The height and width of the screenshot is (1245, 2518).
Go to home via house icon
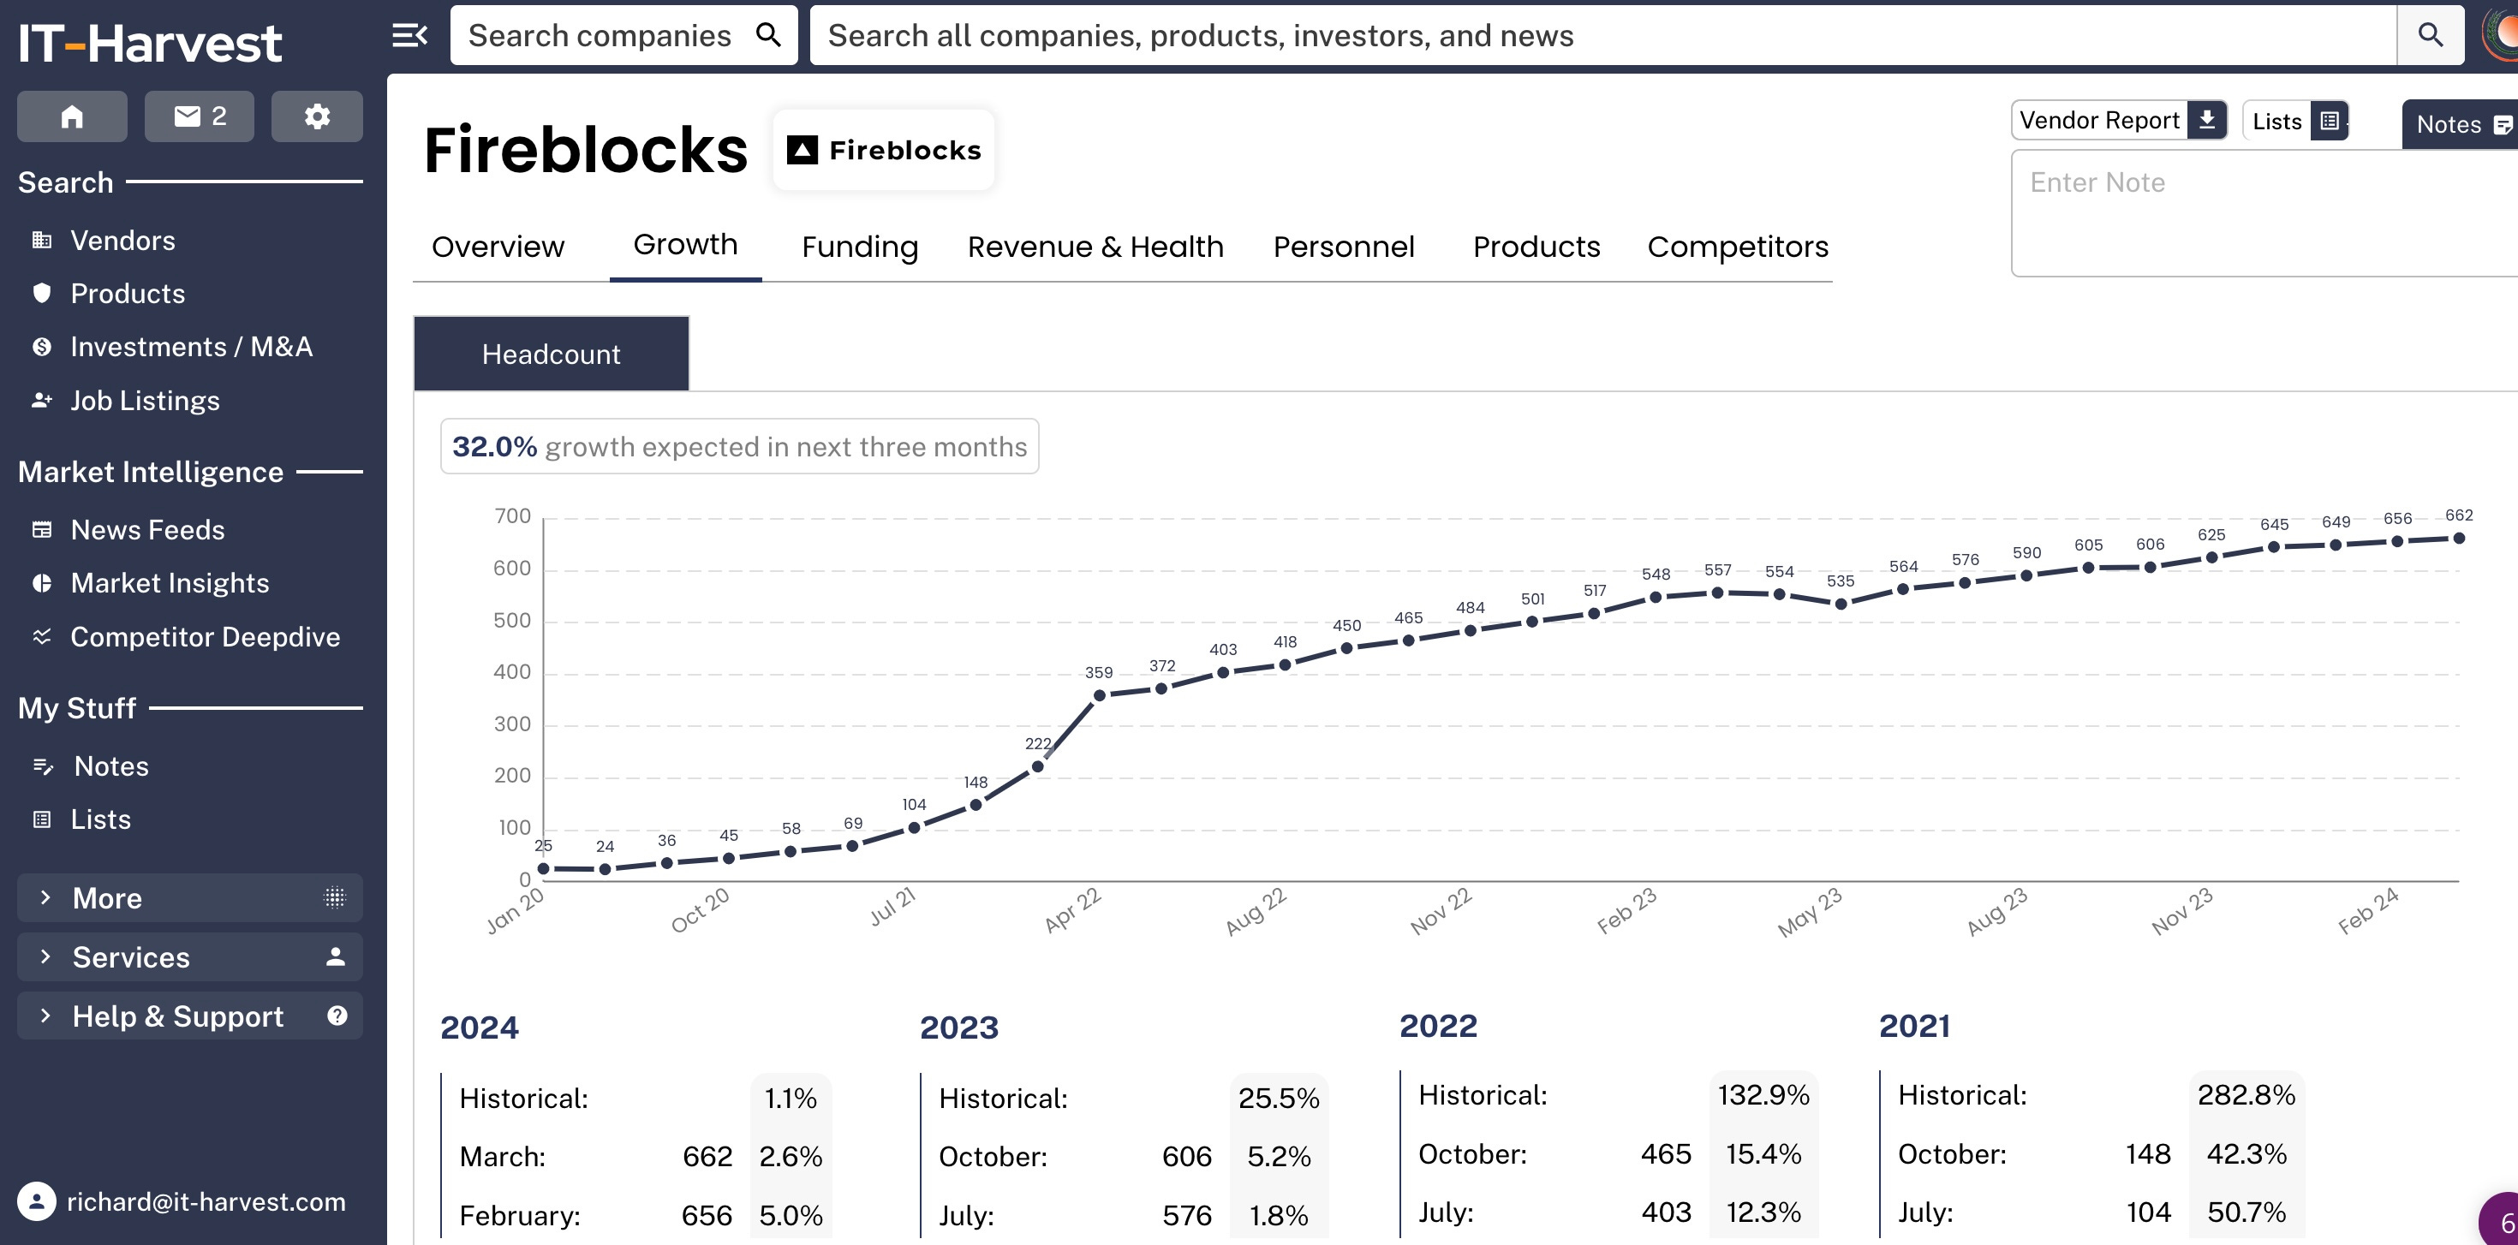72,116
